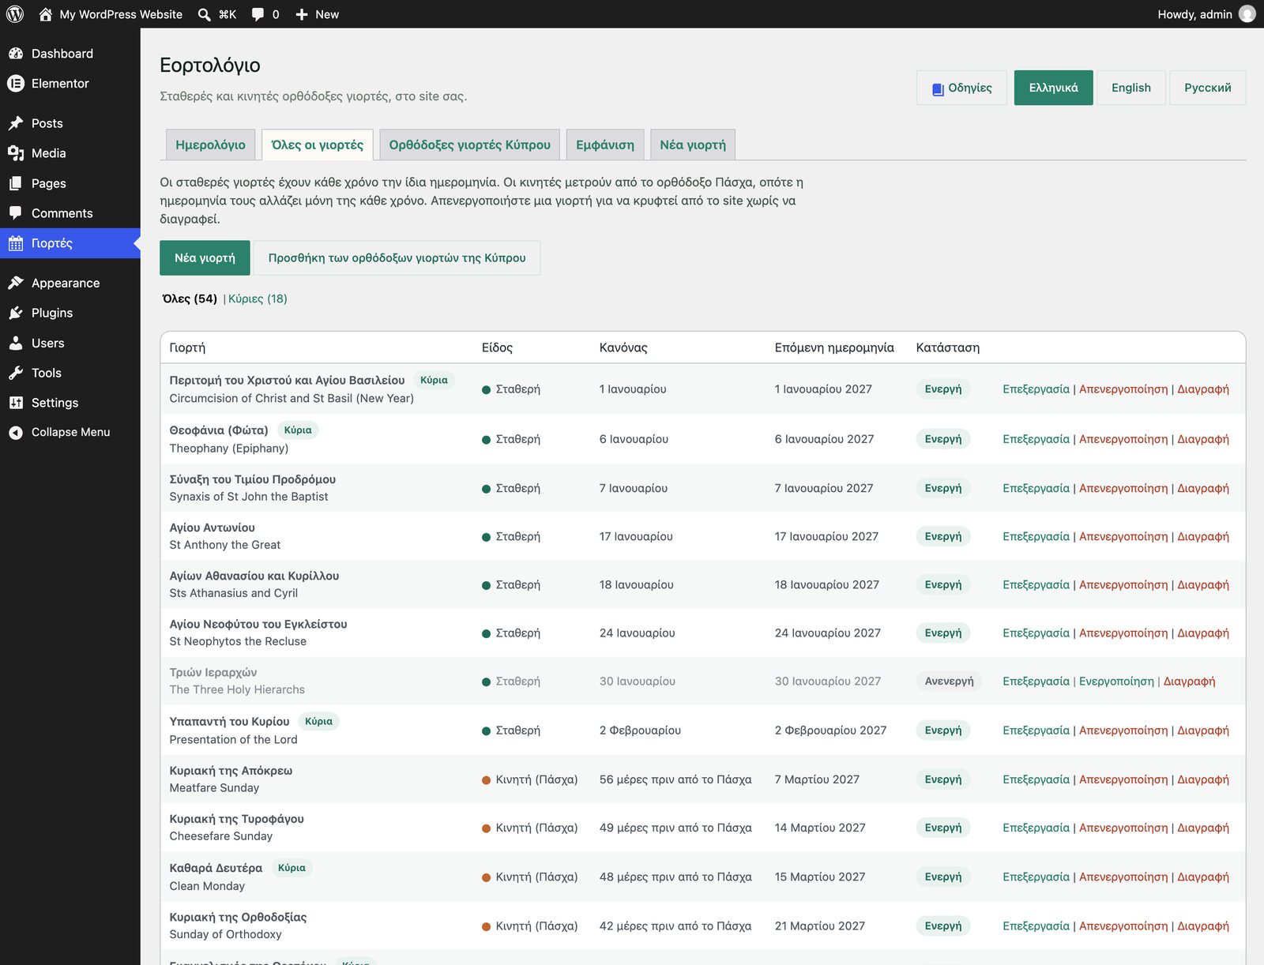Screen dimensions: 1264x965
Task: Show Όλες (54) feasts filter
Action: coord(190,299)
